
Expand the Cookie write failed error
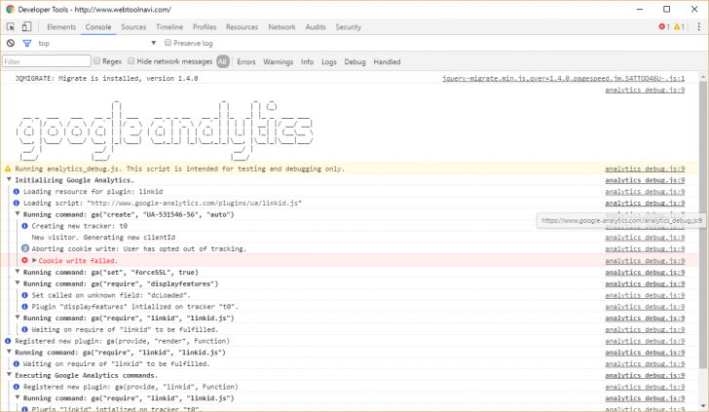click(x=34, y=260)
